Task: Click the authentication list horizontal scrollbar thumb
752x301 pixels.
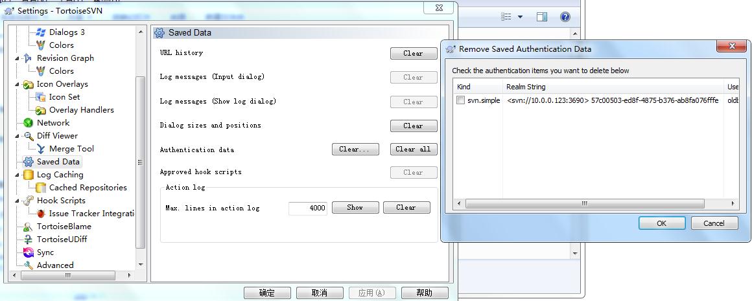Action: coord(585,203)
